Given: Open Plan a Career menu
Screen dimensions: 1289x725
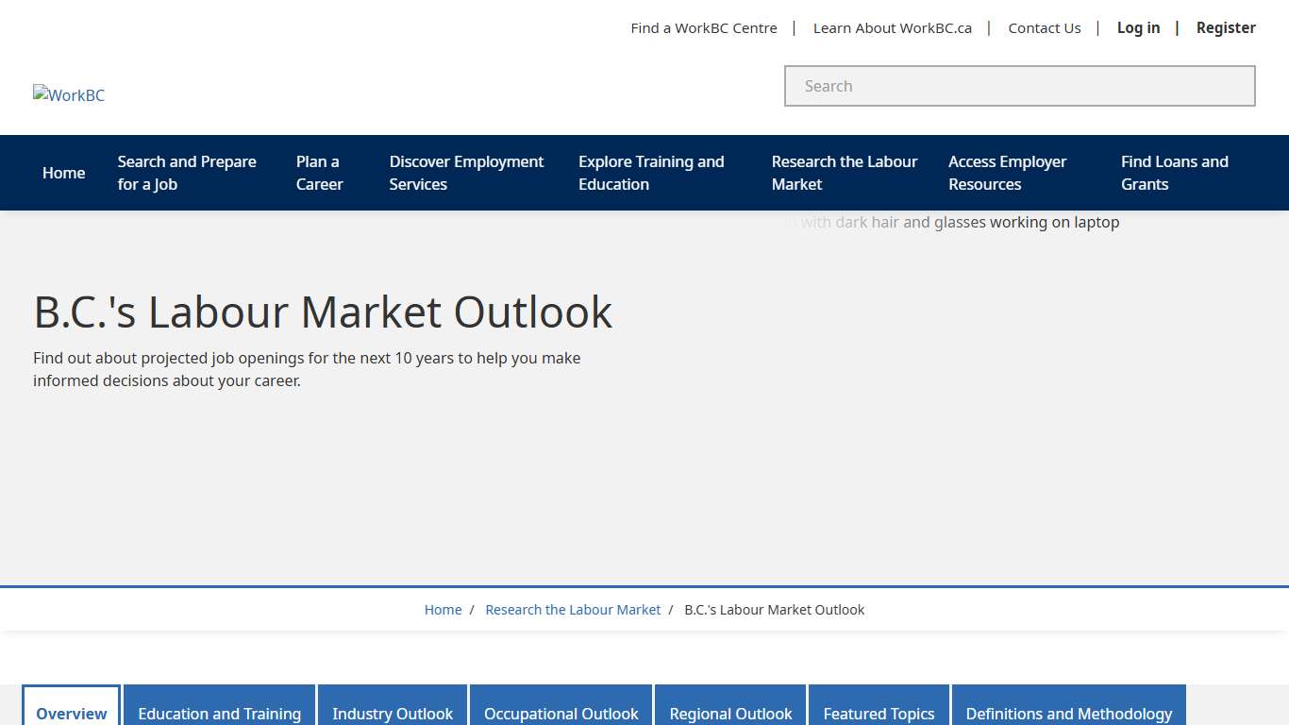Looking at the screenshot, I should 318,173.
